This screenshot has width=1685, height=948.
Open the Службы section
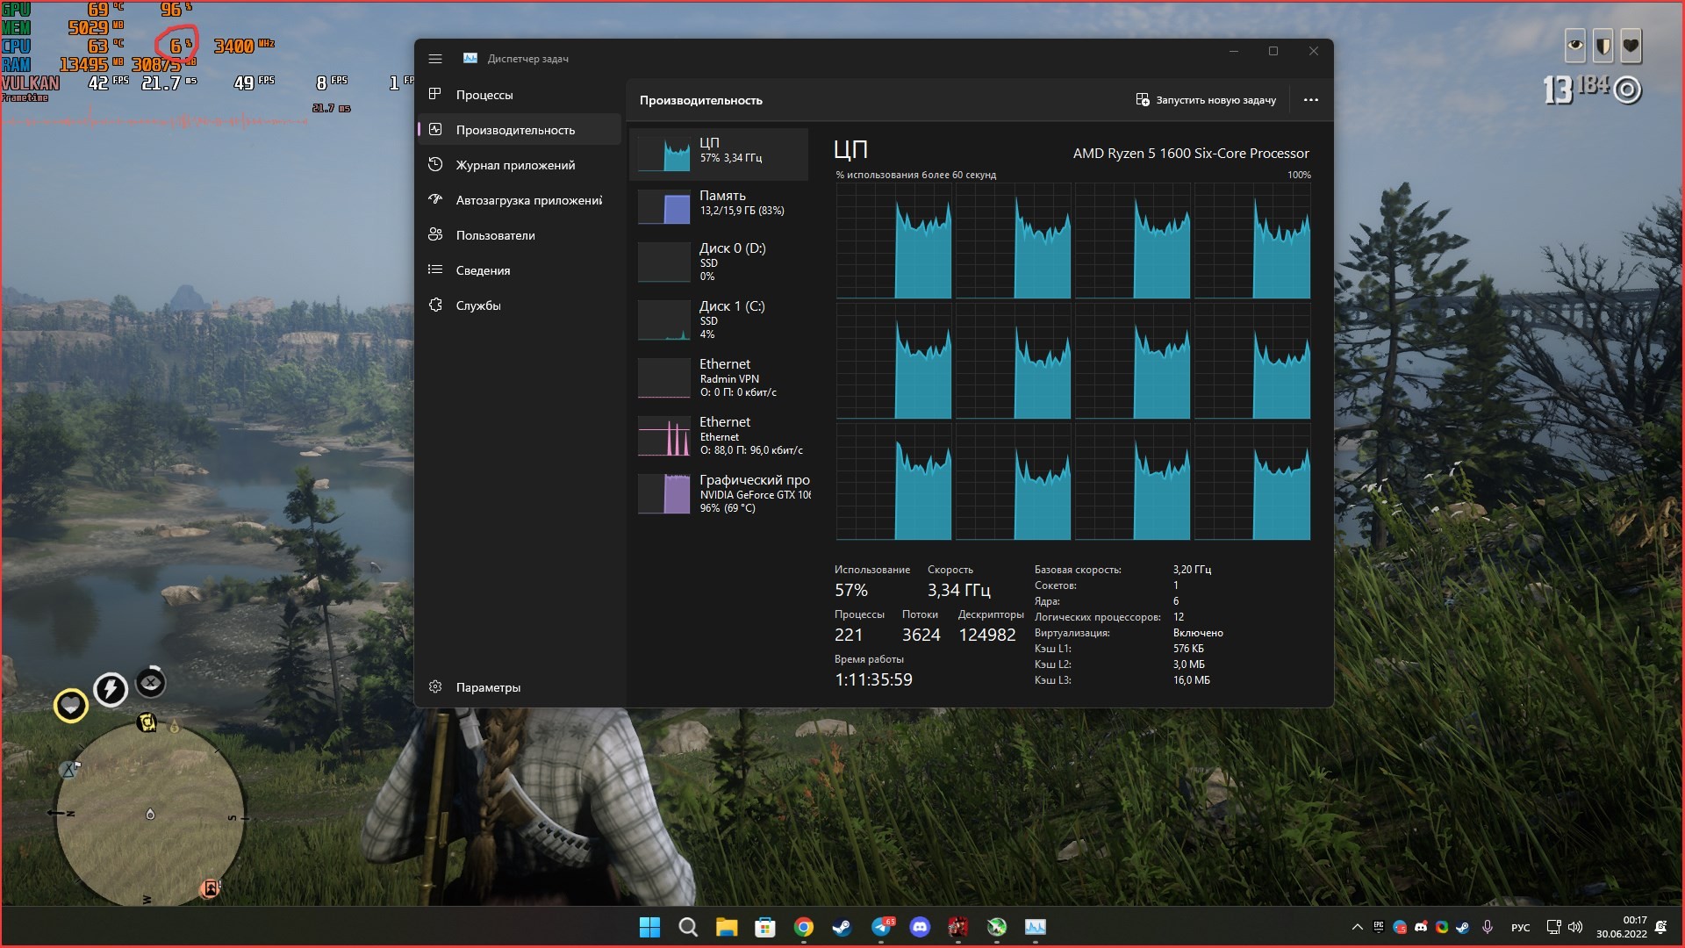point(519,305)
